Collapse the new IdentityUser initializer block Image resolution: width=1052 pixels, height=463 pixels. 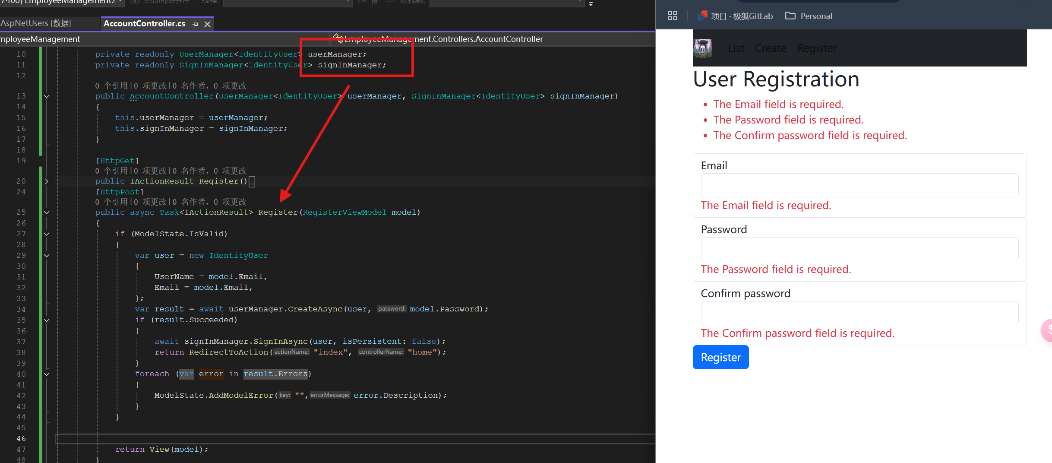point(47,256)
